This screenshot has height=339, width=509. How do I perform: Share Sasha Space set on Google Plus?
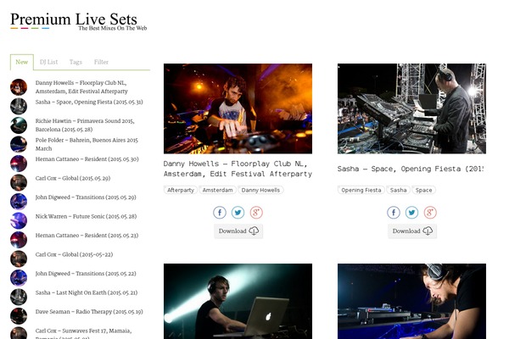coord(430,213)
